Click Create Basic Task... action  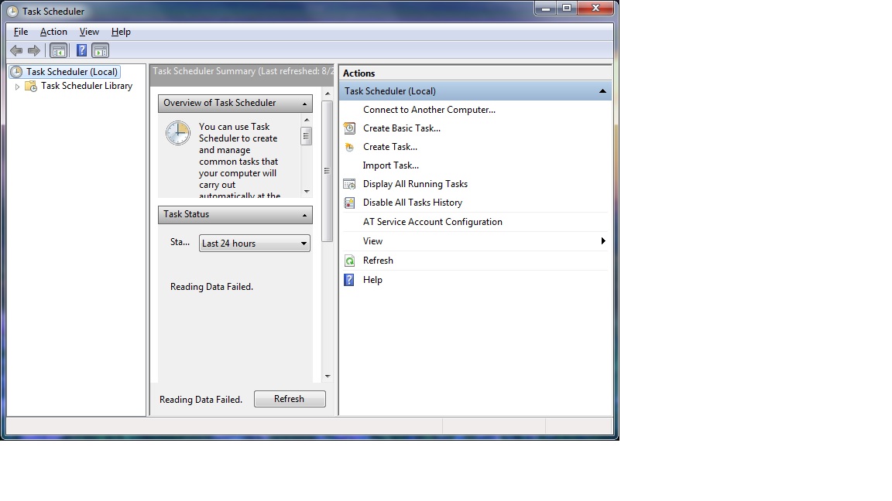tap(402, 128)
